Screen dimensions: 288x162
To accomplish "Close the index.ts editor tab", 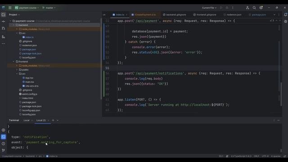I will (x=126, y=15).
